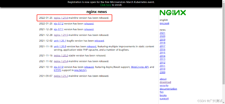Open the download page link
The image size is (225, 104).
(x=165, y=82)
